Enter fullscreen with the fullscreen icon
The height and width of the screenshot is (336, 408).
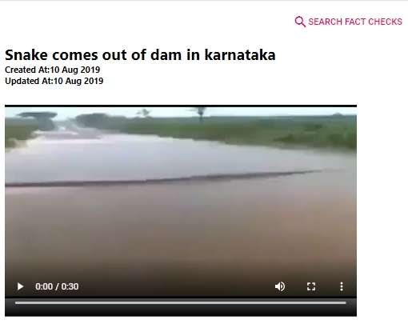[311, 286]
